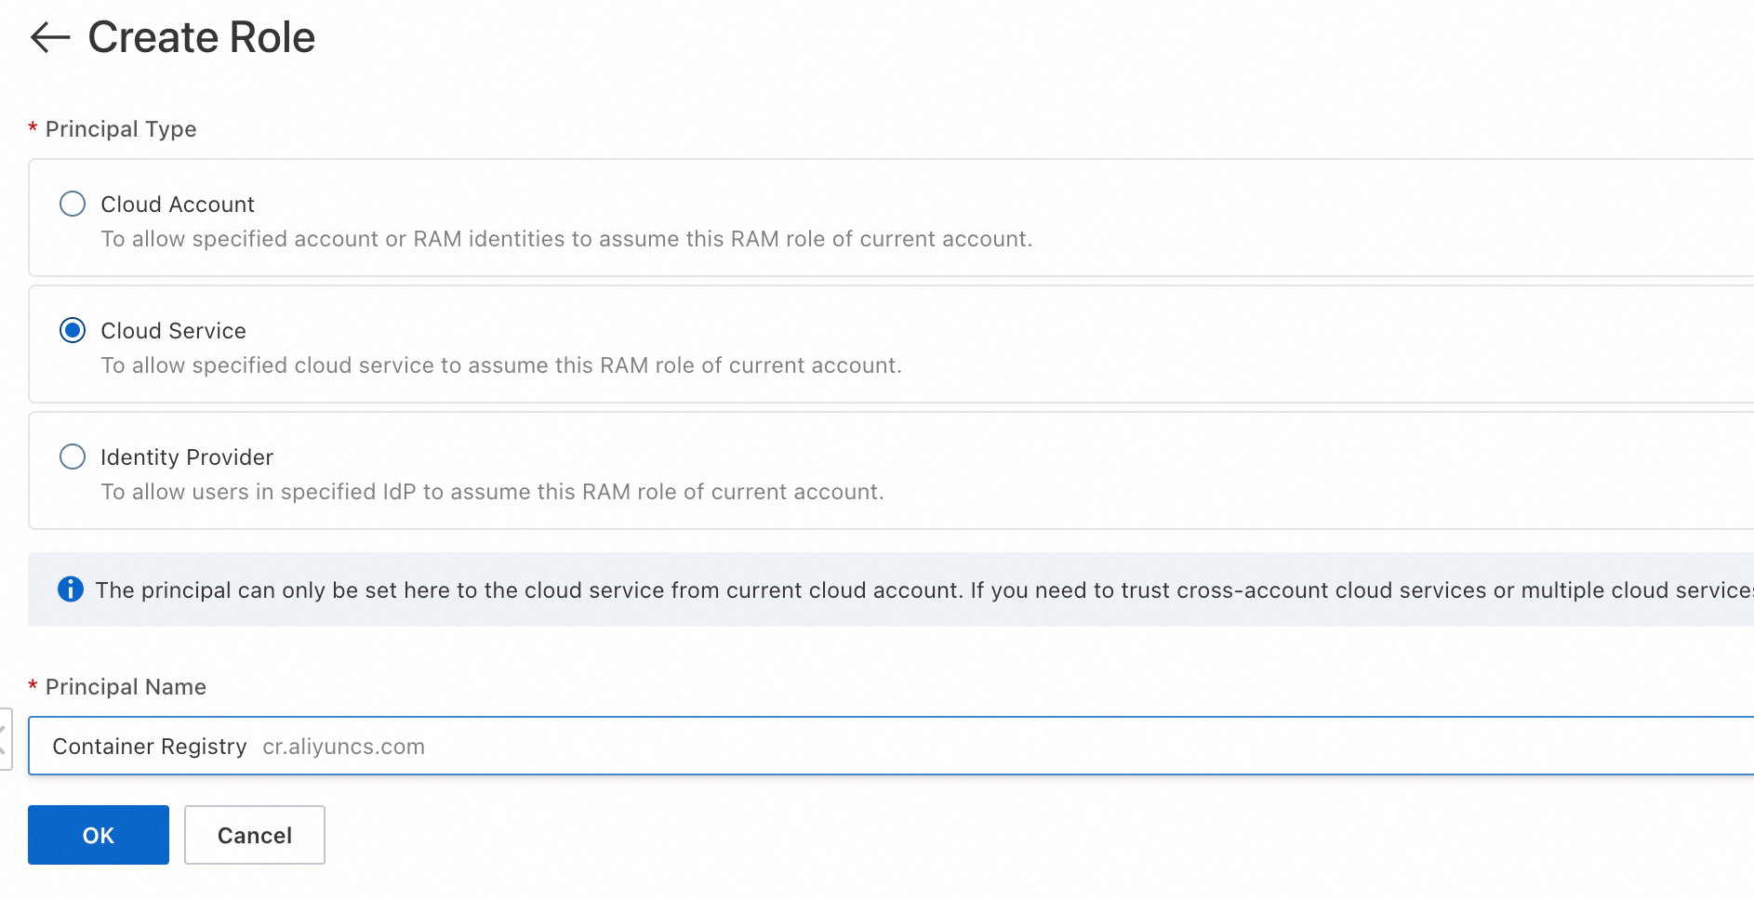Click the Container Registry selected value
Viewport: 1754px width, 900px height.
[x=150, y=747]
